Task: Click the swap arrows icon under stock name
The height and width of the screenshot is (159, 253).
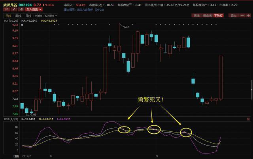Action: pos(6,9)
